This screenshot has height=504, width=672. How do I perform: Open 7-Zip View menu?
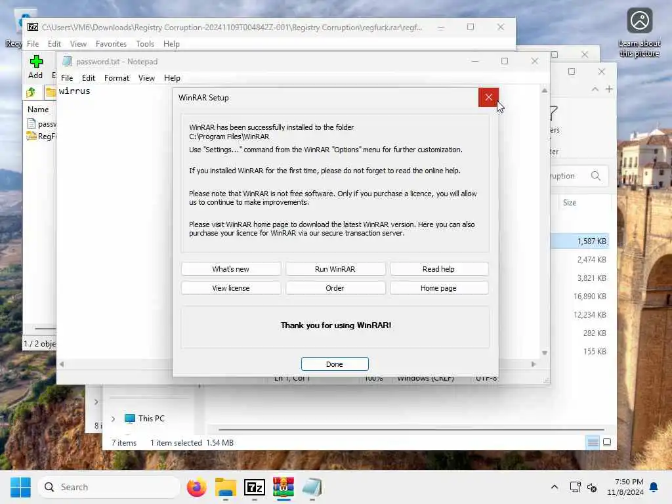pos(78,44)
